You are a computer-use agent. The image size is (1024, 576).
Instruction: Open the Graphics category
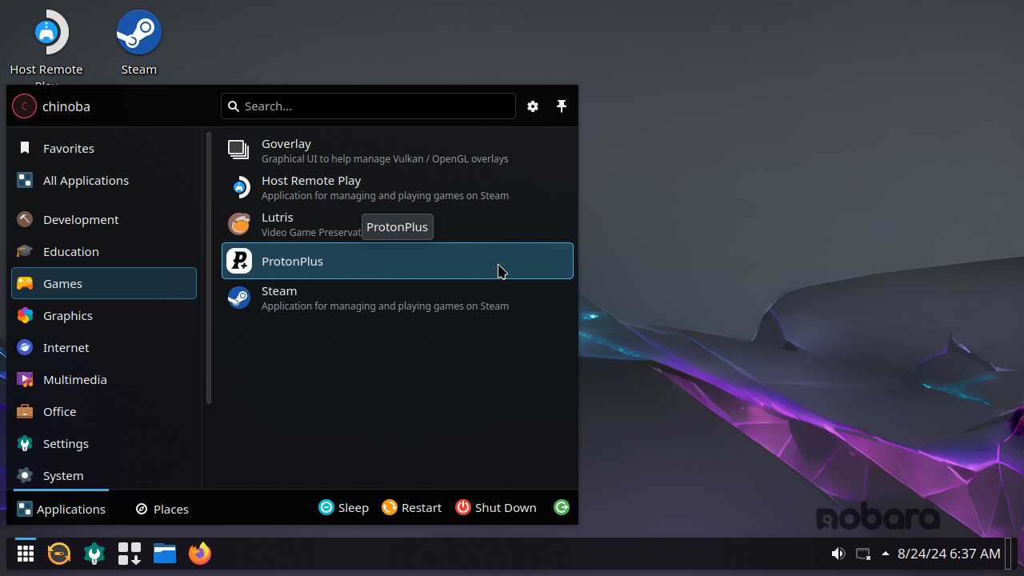(x=104, y=315)
